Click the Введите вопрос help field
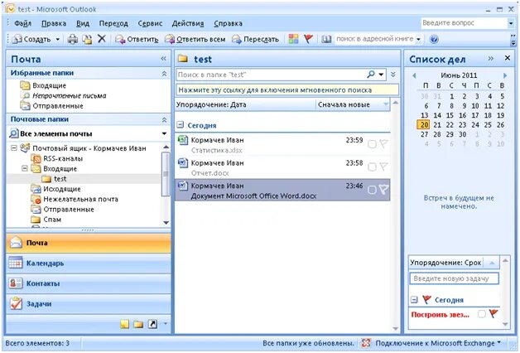520x353 pixels. [x=464, y=23]
